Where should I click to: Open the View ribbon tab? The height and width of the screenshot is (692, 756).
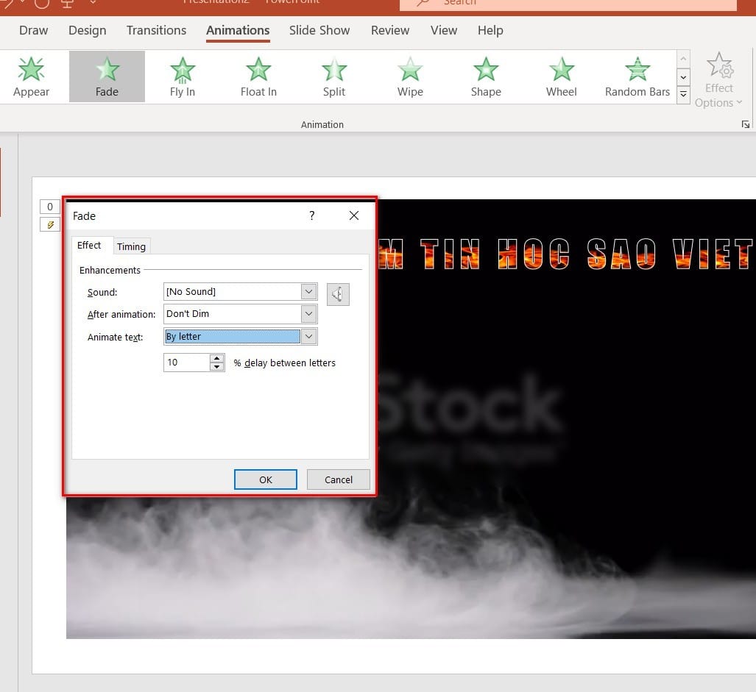pos(444,30)
